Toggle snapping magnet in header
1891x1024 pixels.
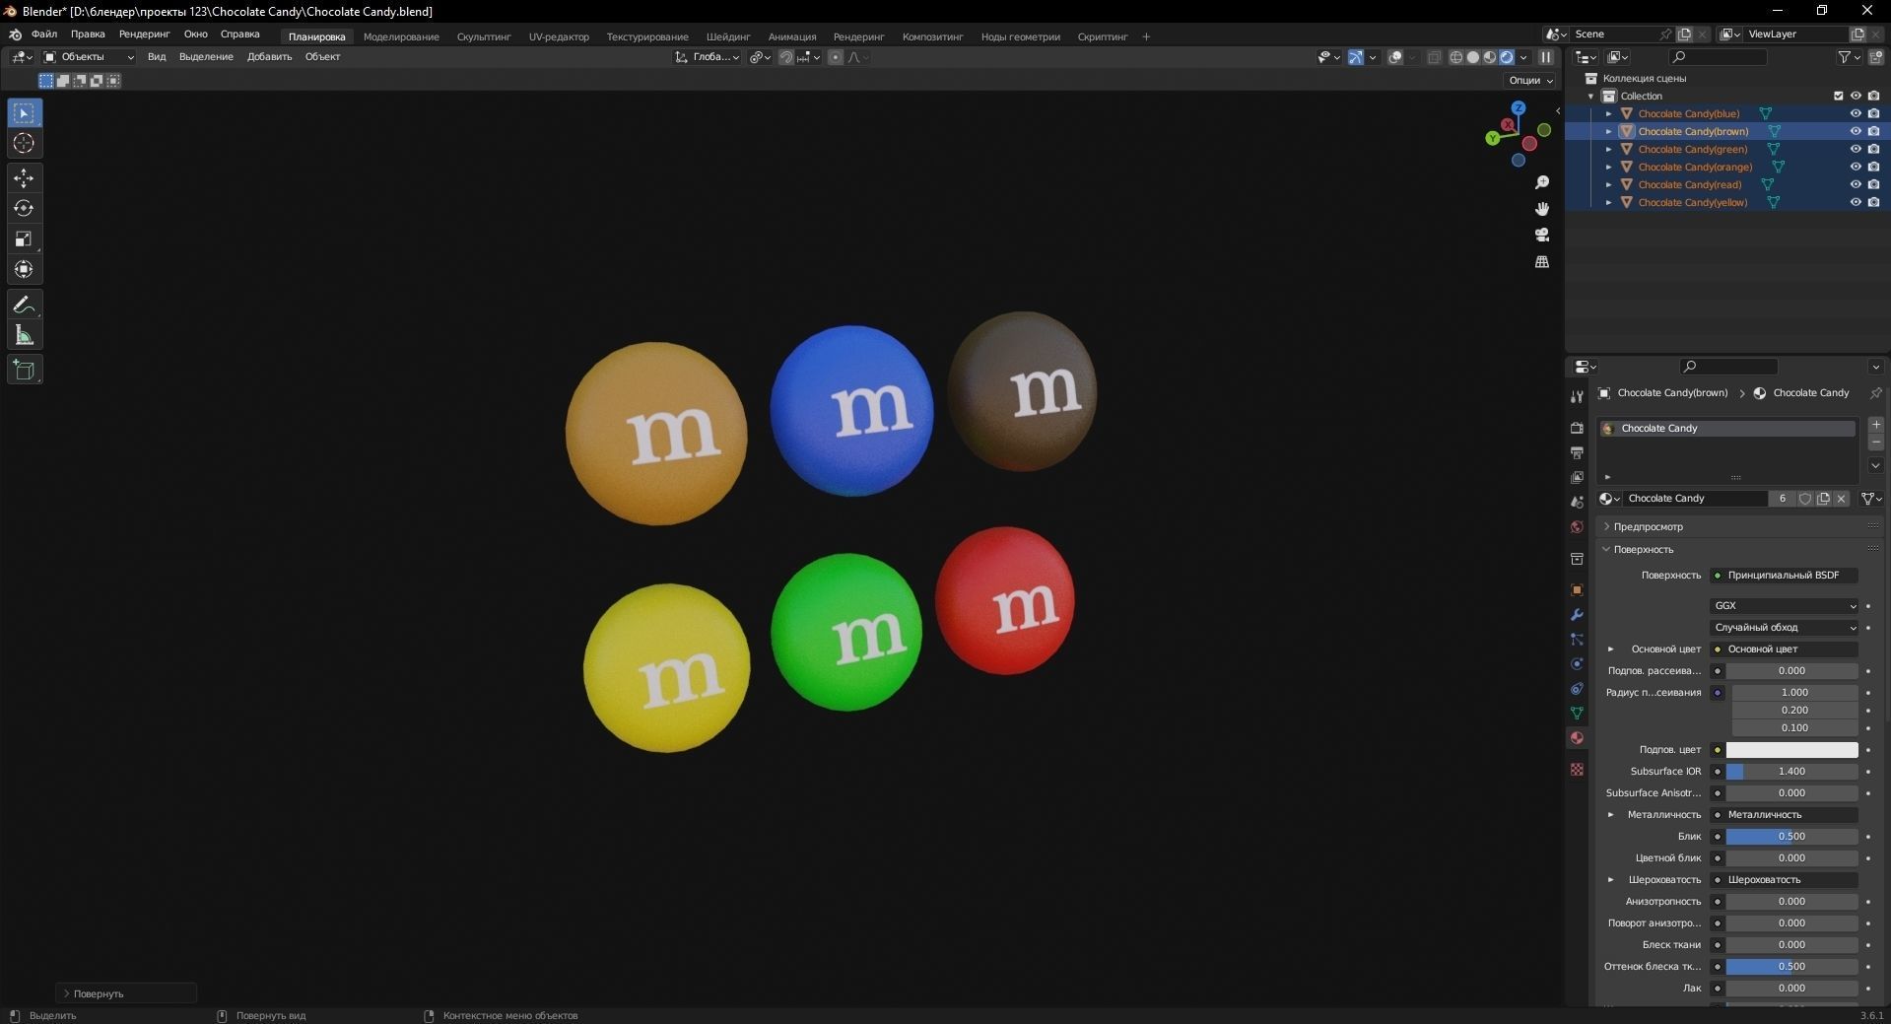point(786,57)
